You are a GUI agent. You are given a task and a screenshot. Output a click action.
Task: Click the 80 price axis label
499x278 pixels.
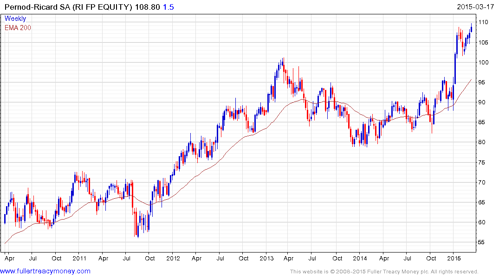click(482, 142)
